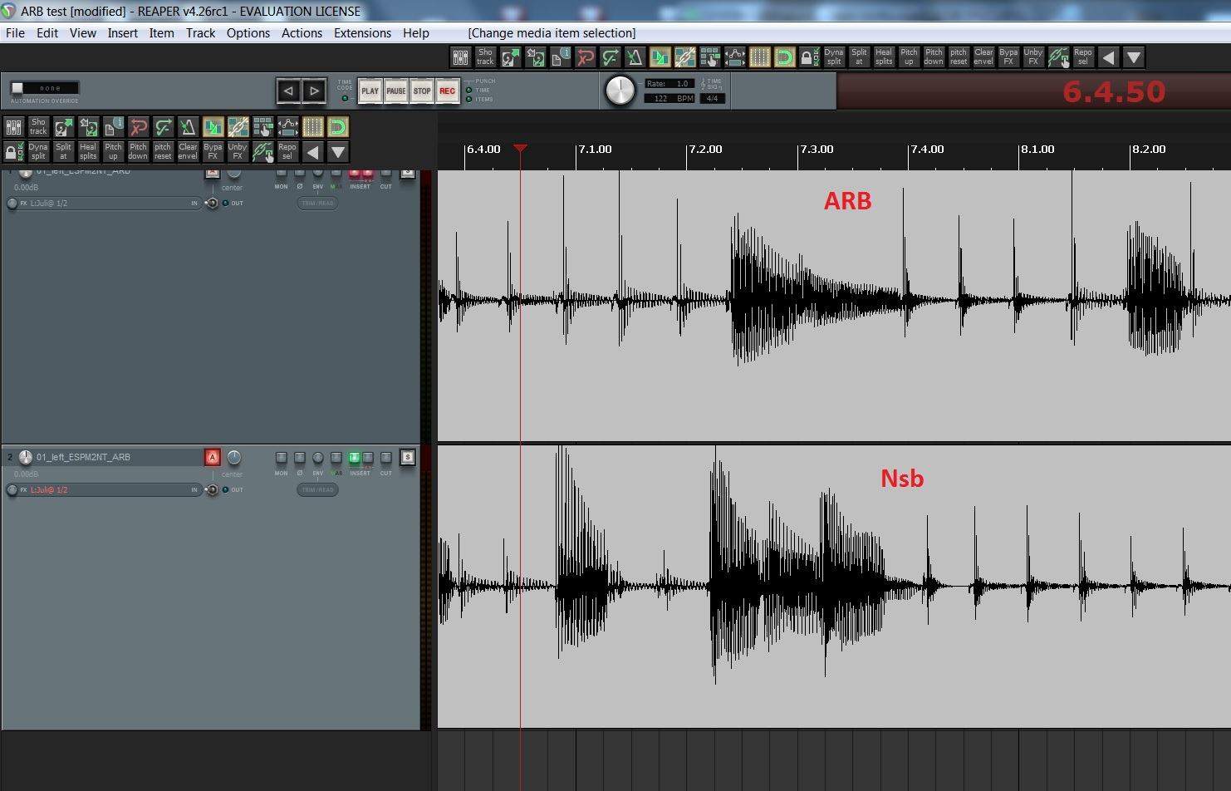
Task: Open the Actions menu
Action: tap(302, 33)
